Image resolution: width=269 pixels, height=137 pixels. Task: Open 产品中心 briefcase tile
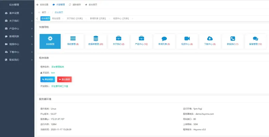tap(141, 41)
